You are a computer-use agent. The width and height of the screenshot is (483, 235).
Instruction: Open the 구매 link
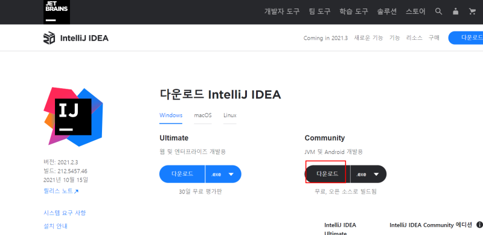(434, 38)
